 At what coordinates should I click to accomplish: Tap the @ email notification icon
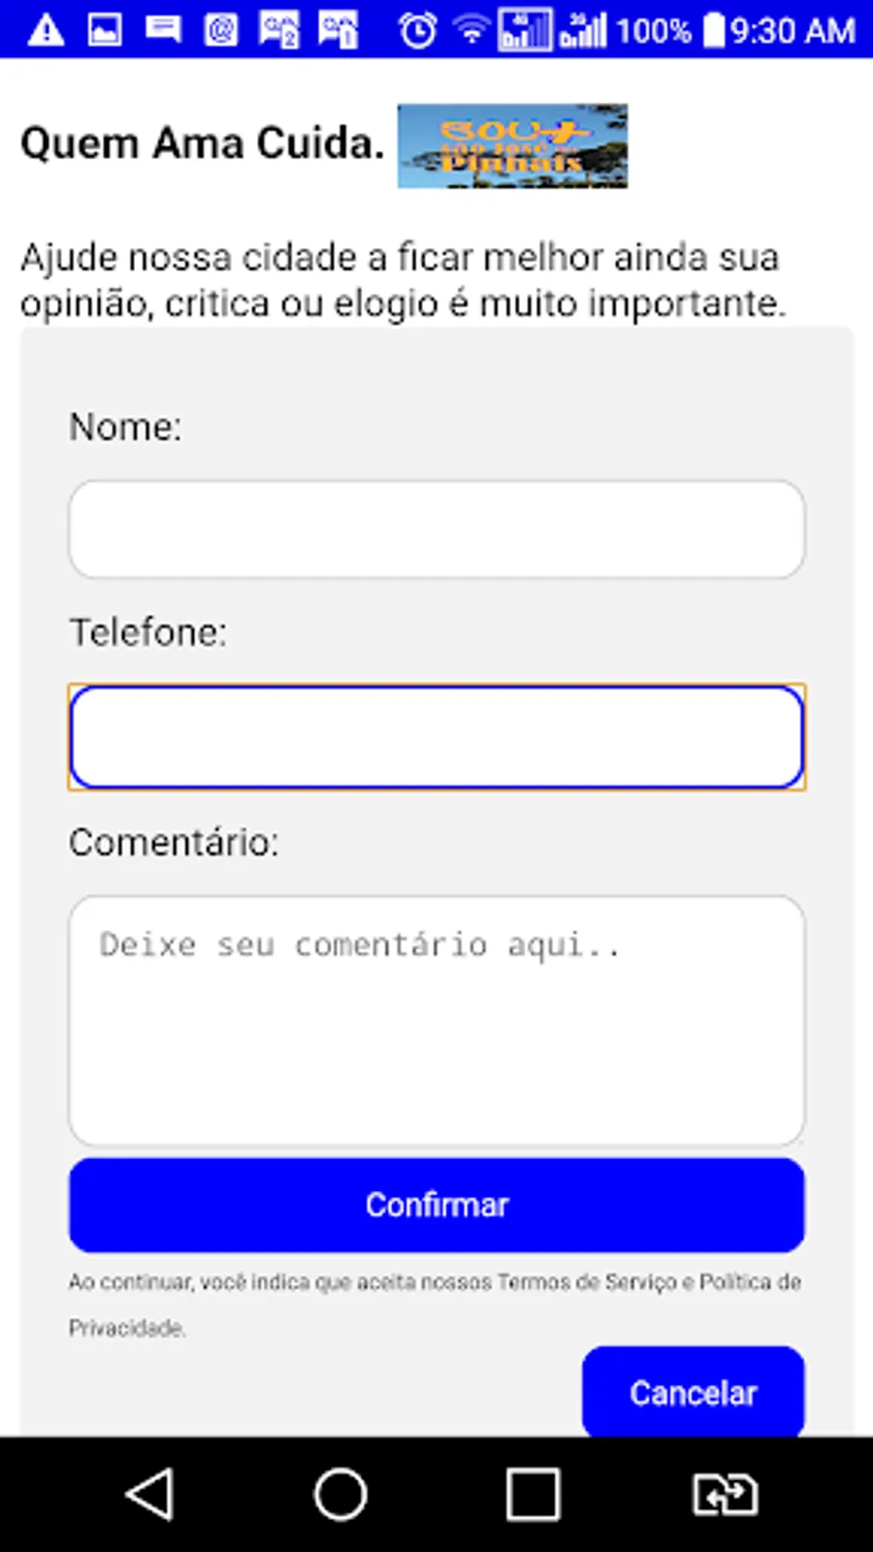(221, 30)
